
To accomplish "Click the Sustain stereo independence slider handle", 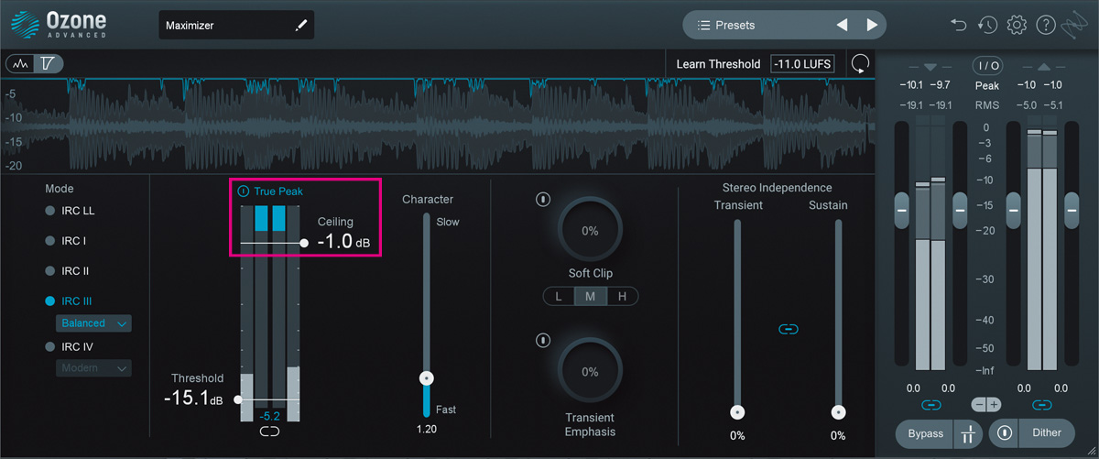I will [838, 412].
